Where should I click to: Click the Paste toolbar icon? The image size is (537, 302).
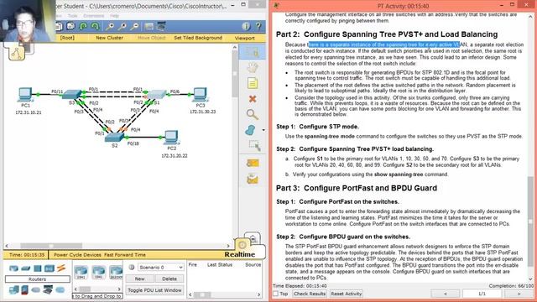pos(70,26)
